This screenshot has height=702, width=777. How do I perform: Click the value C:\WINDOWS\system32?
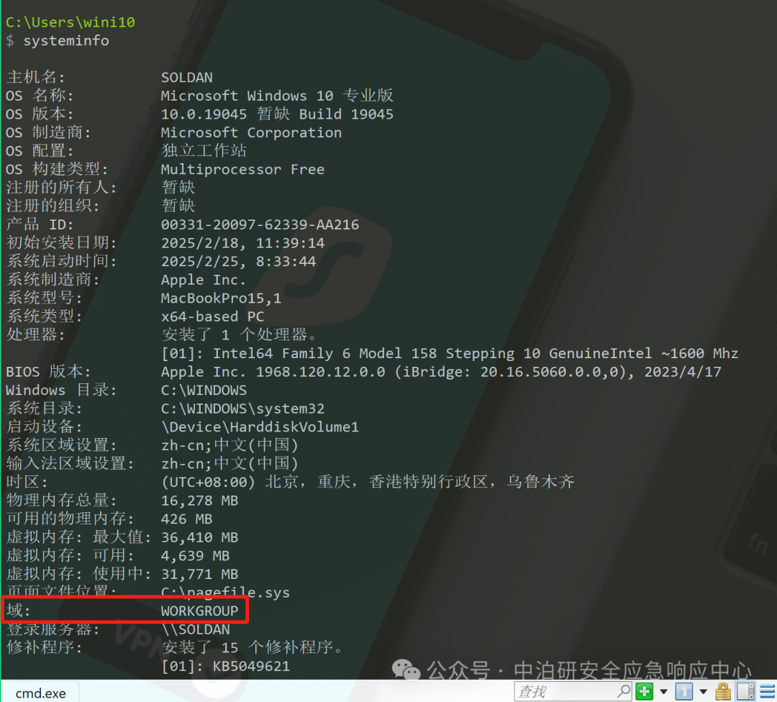(242, 409)
